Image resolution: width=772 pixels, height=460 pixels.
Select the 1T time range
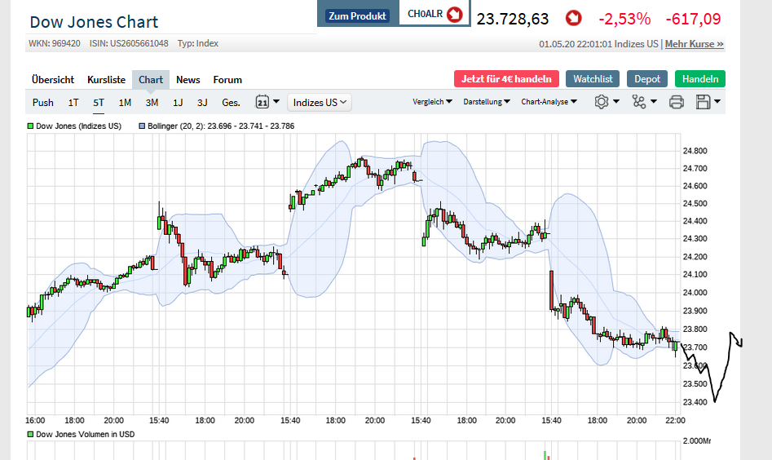pos(73,102)
